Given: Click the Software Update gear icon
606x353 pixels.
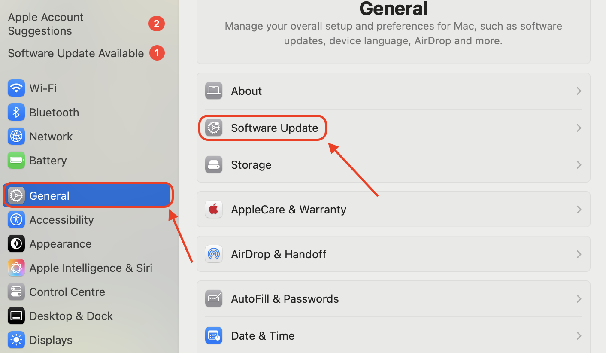Looking at the screenshot, I should [x=214, y=128].
